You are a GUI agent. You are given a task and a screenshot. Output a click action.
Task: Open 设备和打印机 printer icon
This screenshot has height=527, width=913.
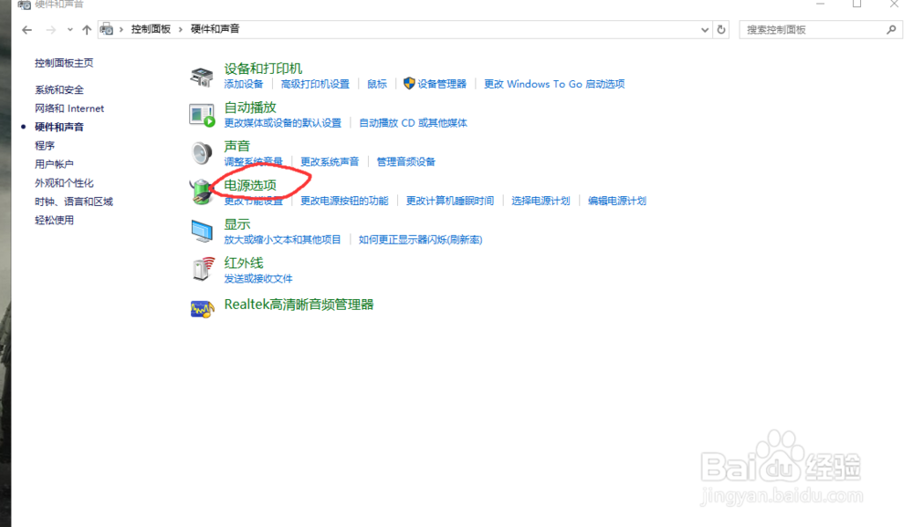(203, 75)
